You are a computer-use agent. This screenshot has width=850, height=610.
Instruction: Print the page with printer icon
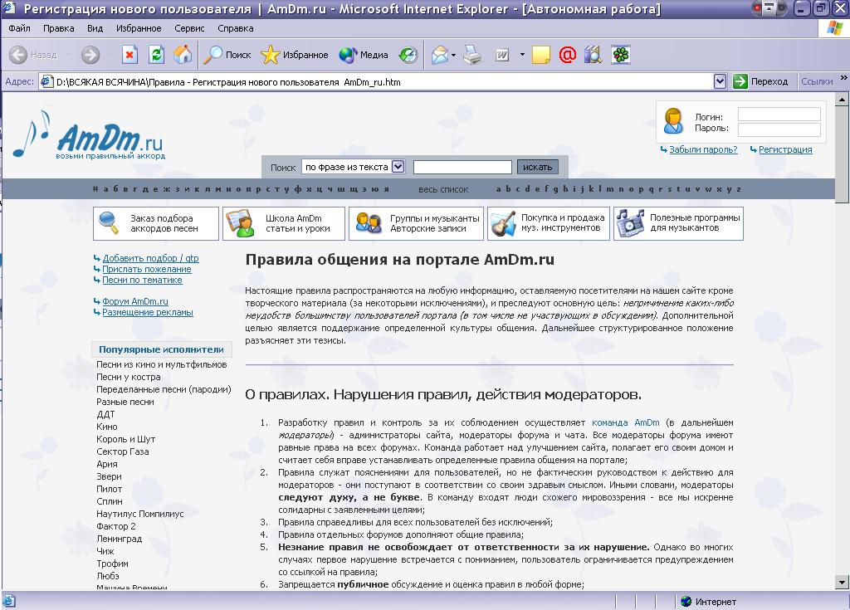tap(472, 55)
